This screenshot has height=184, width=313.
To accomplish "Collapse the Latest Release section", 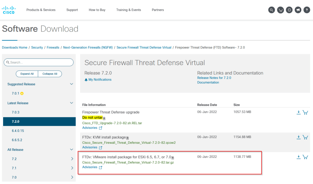I will [71, 103].
